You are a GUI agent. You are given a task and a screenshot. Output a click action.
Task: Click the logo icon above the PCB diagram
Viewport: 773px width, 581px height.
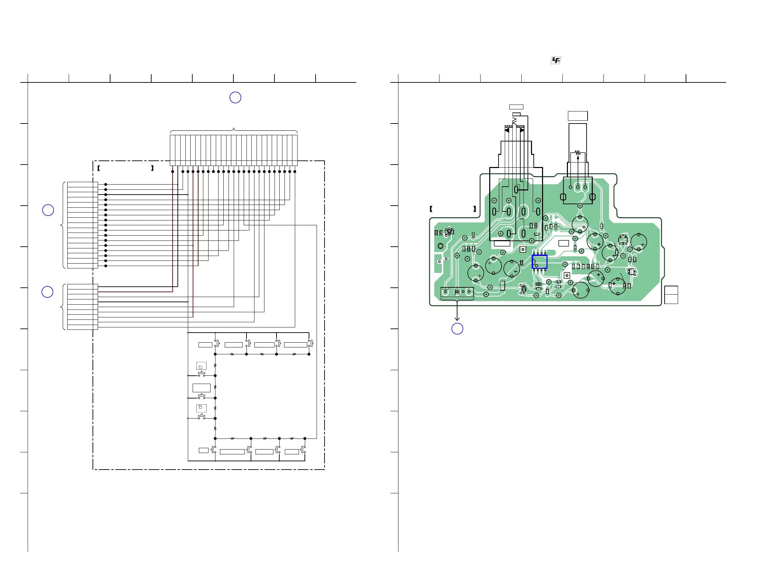pyautogui.click(x=555, y=60)
